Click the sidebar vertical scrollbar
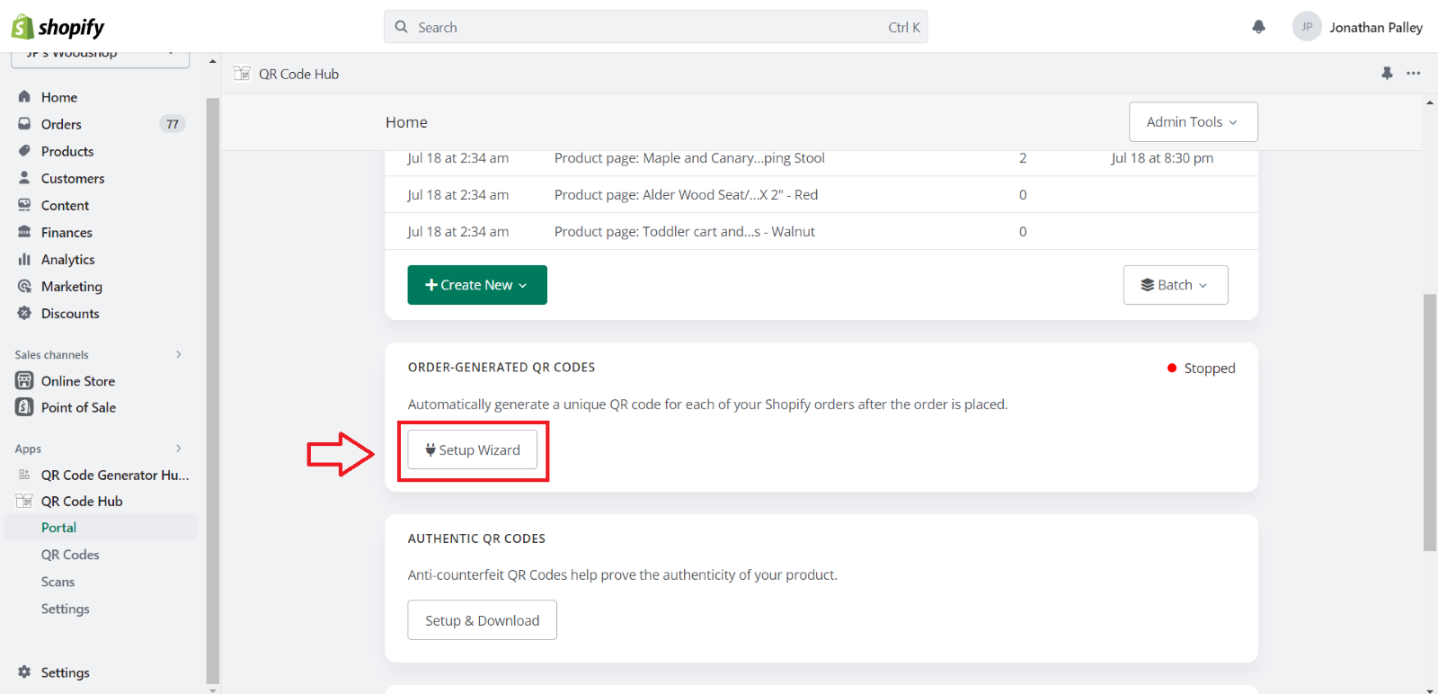 coord(213,391)
